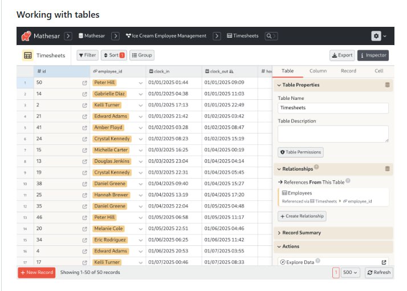Click the Relationships help icon
Image resolution: width=407 pixels, height=291 pixels.
point(316,168)
